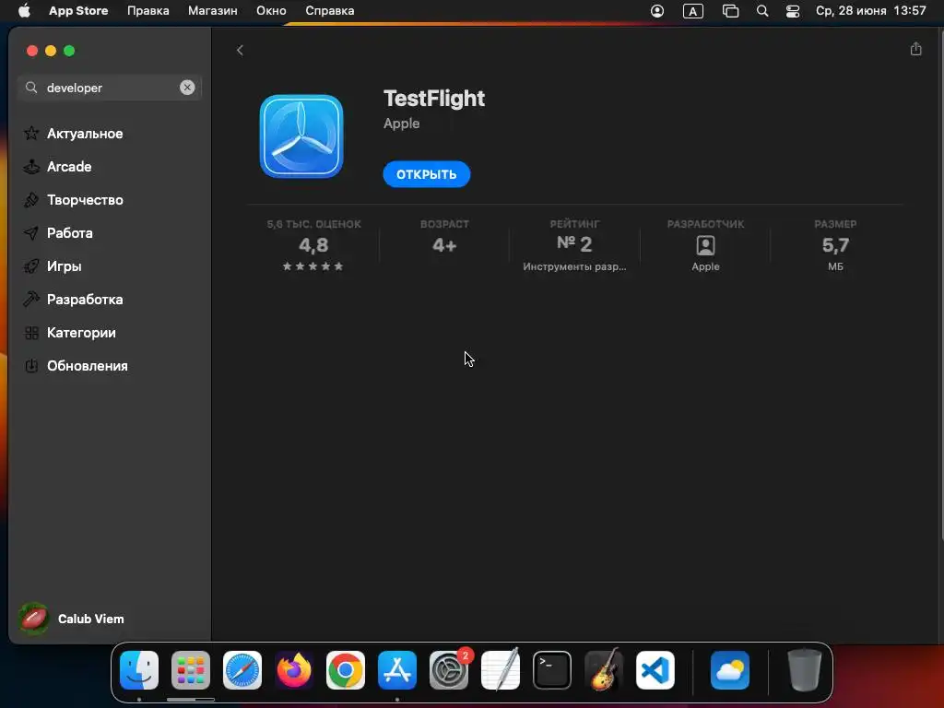
Task: Launch GarageBand from the Dock
Action: point(604,670)
